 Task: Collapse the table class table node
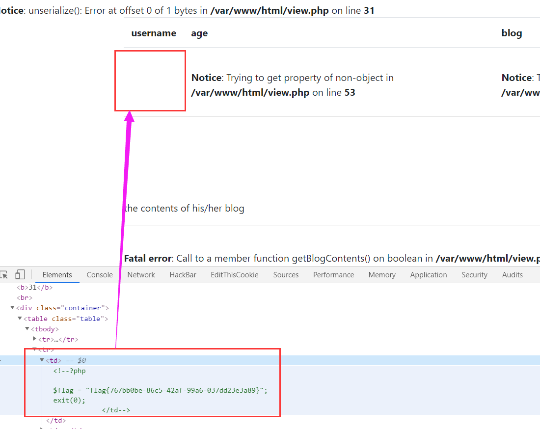[20, 318]
